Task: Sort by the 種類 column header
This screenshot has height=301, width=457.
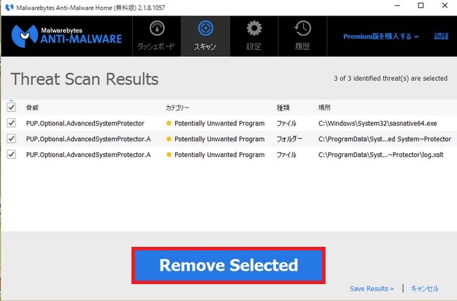Action: [x=283, y=108]
